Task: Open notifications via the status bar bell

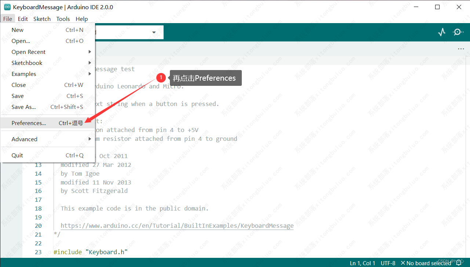Action: [459, 263]
